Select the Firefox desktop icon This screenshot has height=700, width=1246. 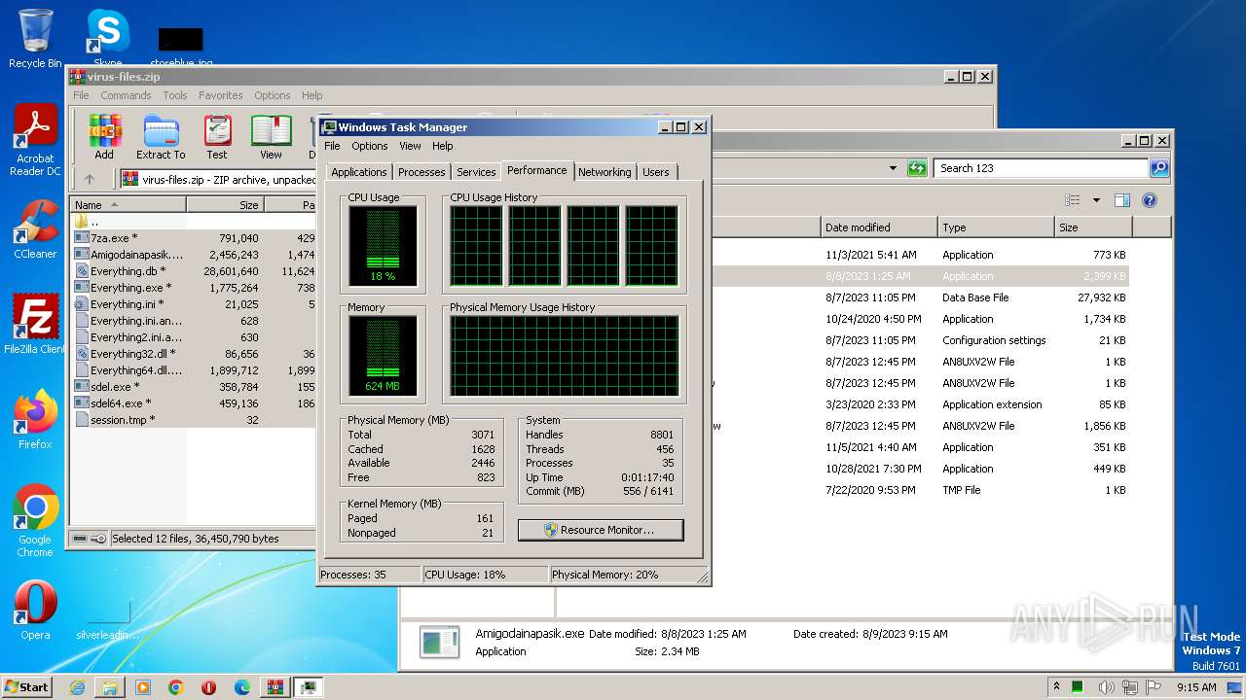pyautogui.click(x=35, y=420)
